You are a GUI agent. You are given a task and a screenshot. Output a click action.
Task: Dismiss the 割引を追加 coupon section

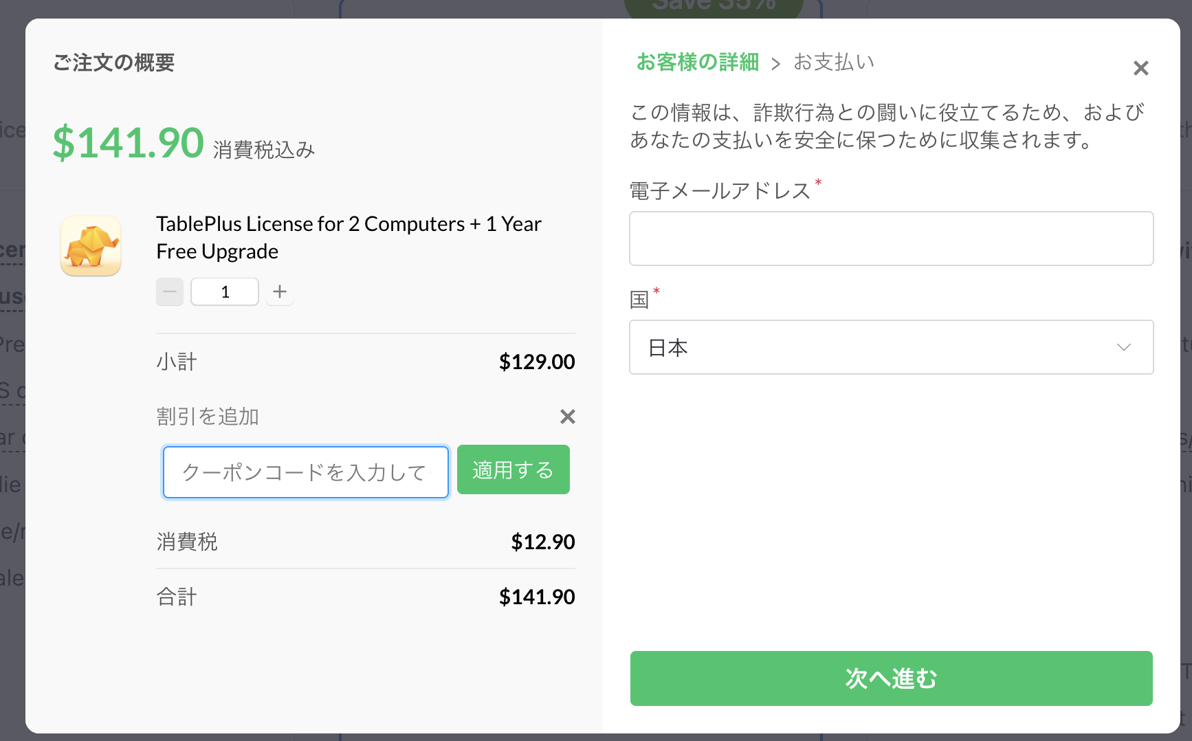pos(567,417)
